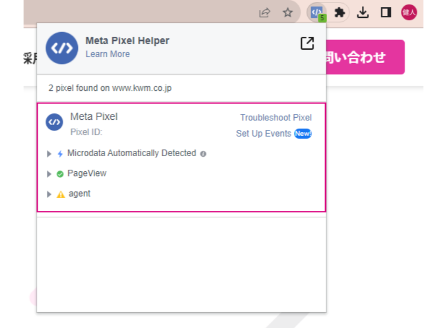Open the Troubleshoot Pixel link
The height and width of the screenshot is (328, 447).
tap(276, 118)
